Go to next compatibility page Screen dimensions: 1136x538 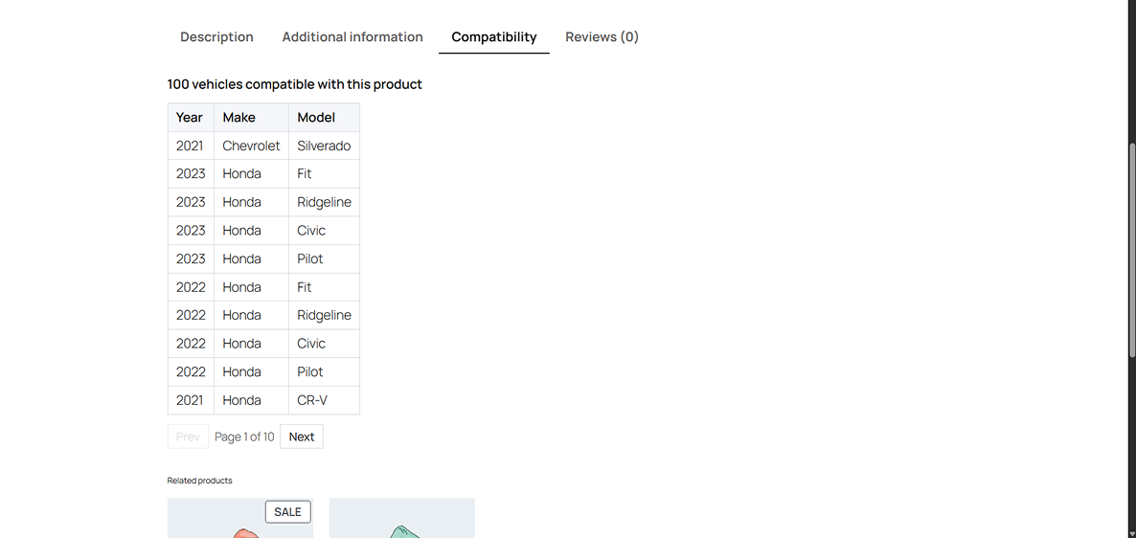(302, 437)
